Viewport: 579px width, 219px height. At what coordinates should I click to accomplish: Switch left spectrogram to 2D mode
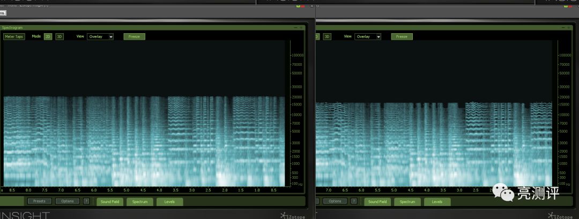click(x=48, y=36)
